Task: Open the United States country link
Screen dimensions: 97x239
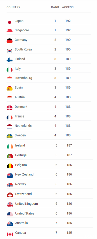Action: pyautogui.click(x=25, y=213)
